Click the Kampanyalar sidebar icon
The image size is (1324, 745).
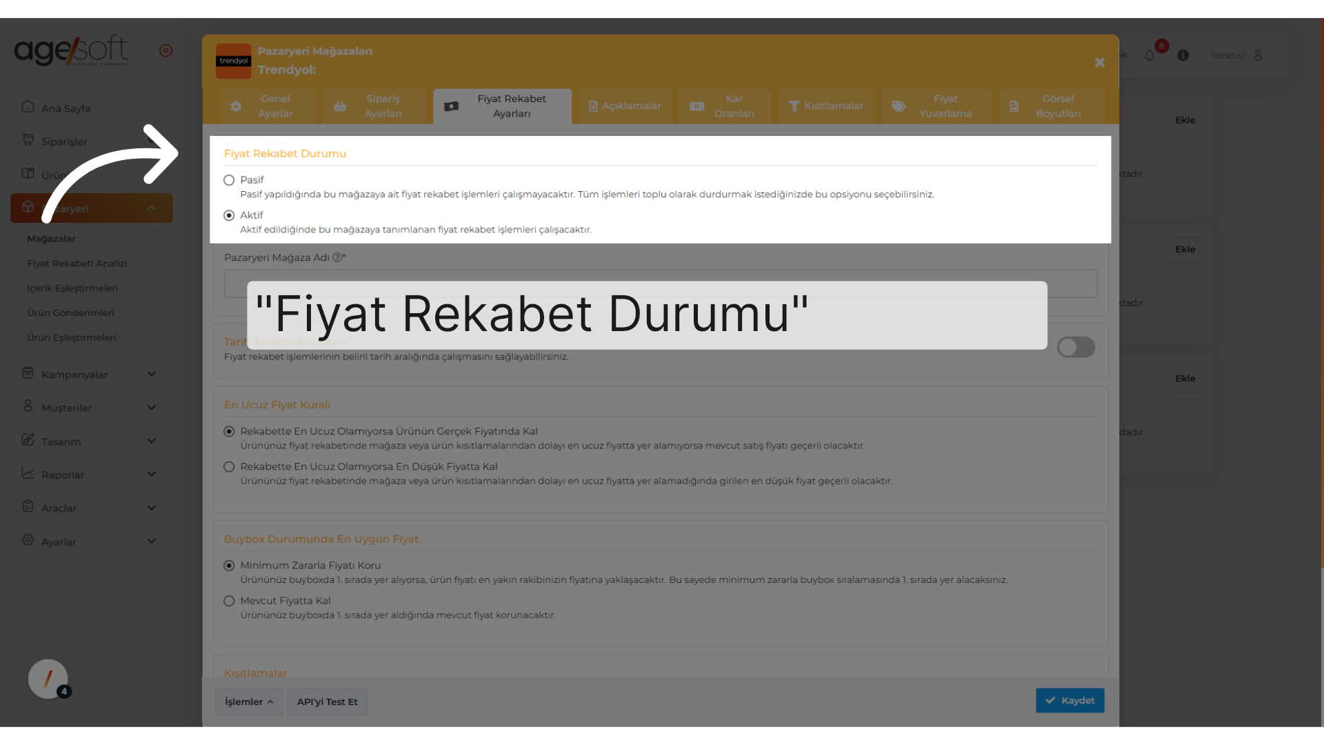click(x=28, y=372)
